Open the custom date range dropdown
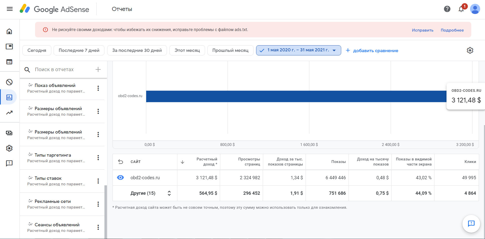 299,50
